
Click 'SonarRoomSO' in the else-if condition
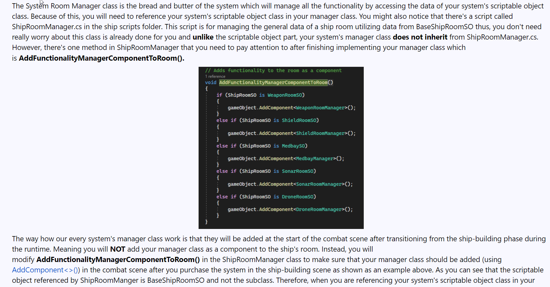point(298,171)
